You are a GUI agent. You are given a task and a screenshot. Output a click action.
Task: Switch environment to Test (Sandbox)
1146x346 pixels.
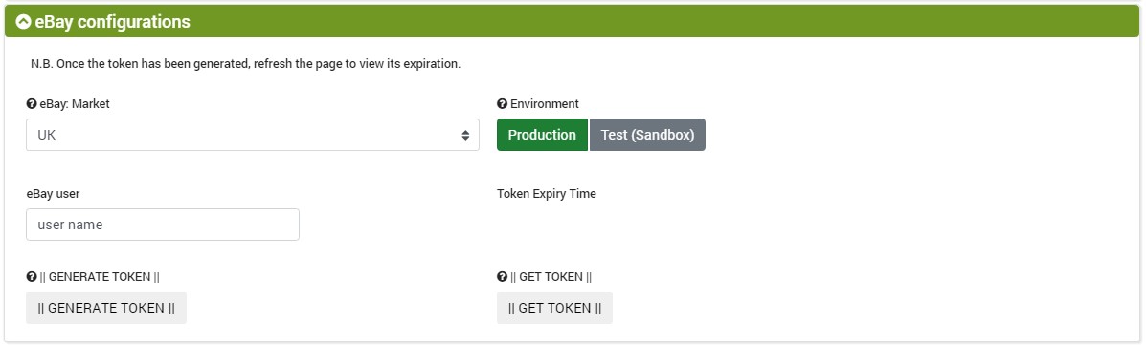click(x=647, y=135)
